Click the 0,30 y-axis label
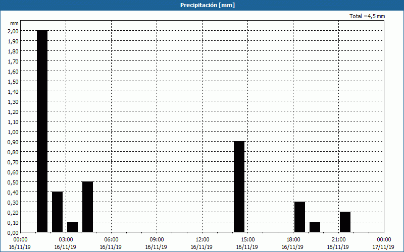Screen dimensions: 404x252 click(14, 202)
